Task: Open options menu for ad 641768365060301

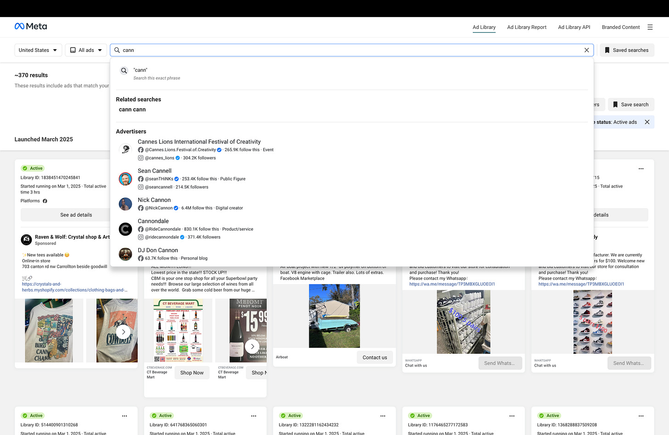Action: coord(254,416)
